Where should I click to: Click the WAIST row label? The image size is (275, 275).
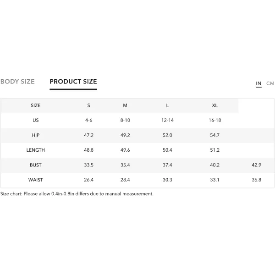pyautogui.click(x=36, y=180)
